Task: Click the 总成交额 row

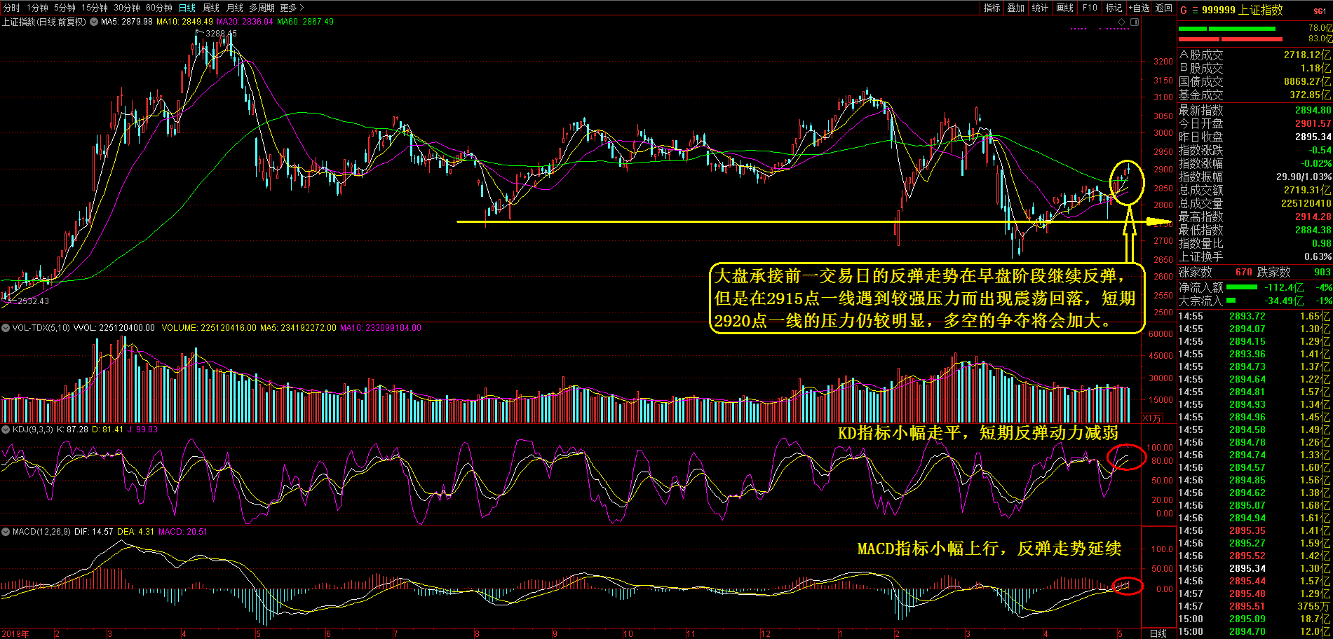Action: point(1254,190)
